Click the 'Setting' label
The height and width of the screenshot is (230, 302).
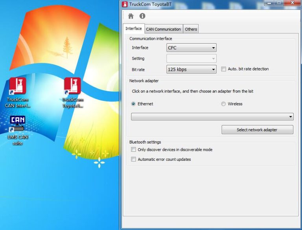click(138, 58)
